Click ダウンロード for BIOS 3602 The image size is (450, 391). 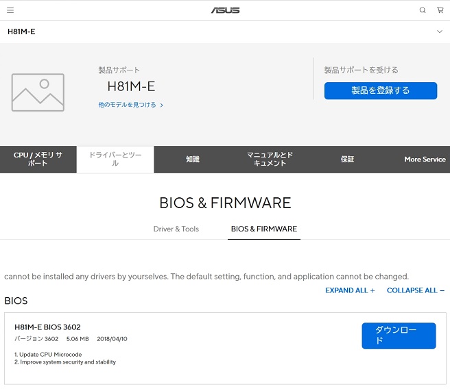399,336
